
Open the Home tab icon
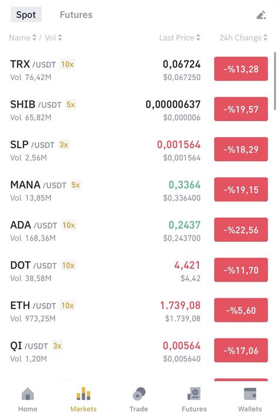pos(28,394)
